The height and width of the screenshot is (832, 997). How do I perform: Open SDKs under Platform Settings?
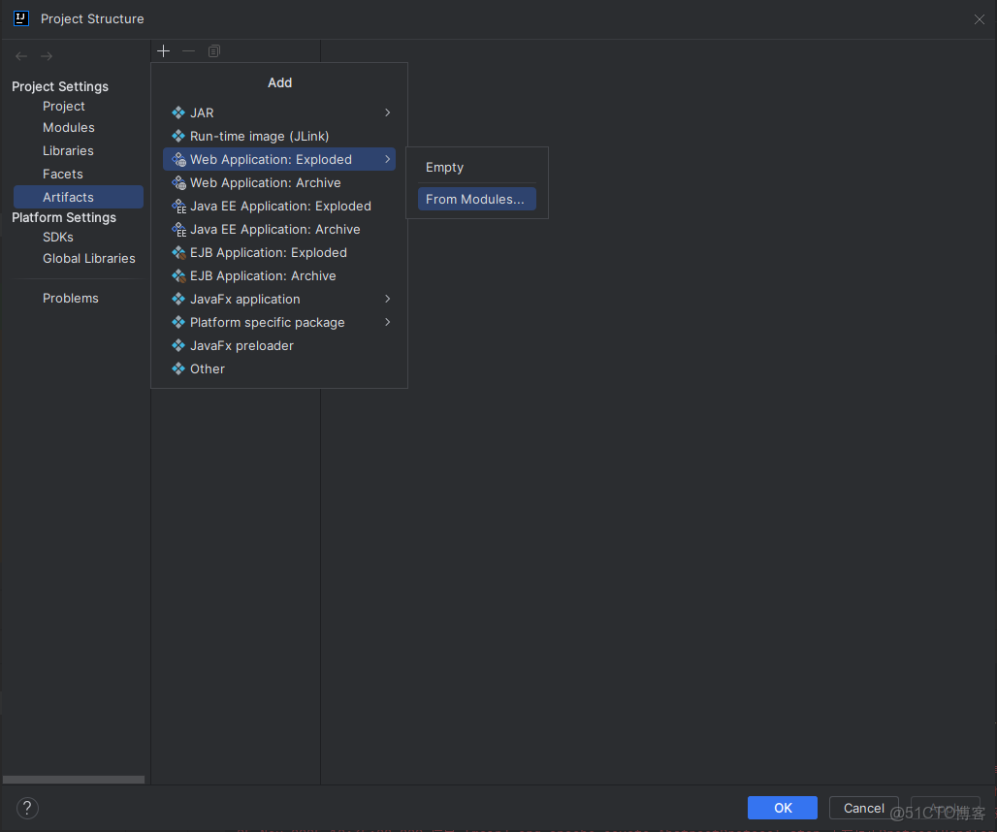[x=58, y=237]
